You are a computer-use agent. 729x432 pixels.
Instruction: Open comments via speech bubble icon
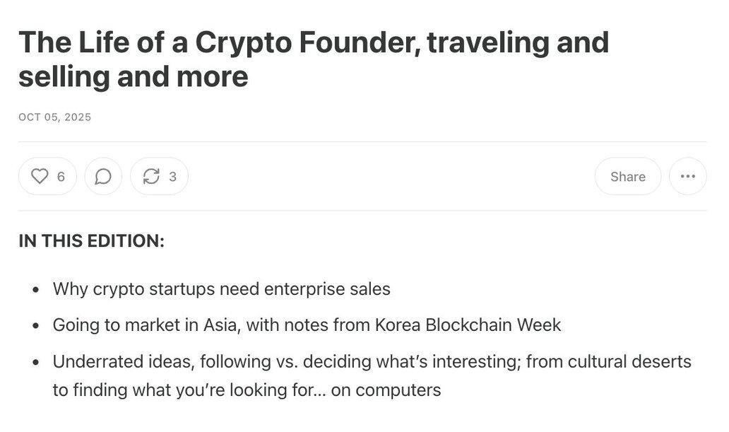[x=103, y=177]
